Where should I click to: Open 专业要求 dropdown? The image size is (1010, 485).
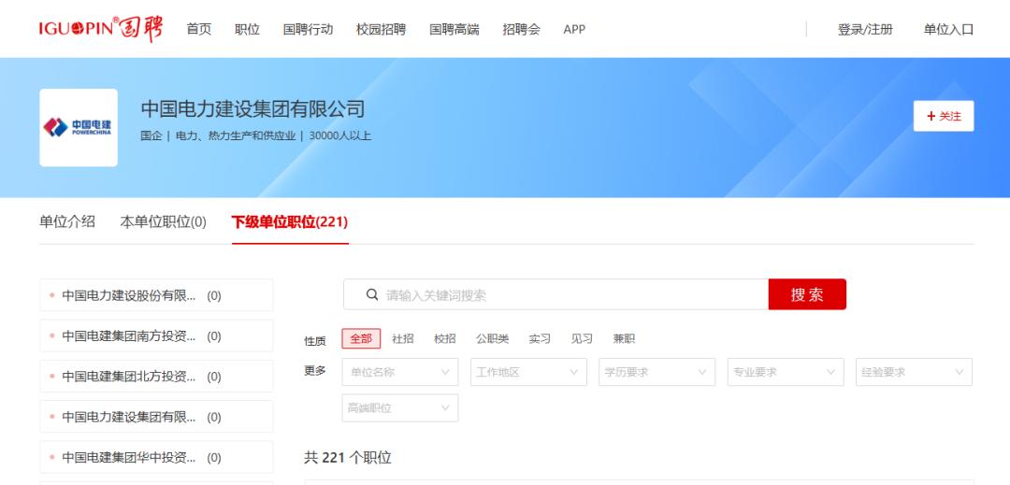click(x=786, y=372)
